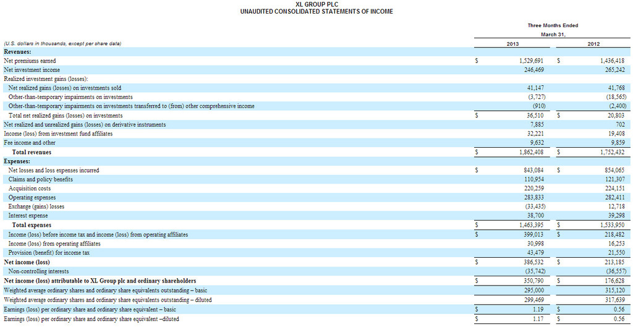
Task: Select the 38,700 interest expense value
Action: click(x=535, y=216)
